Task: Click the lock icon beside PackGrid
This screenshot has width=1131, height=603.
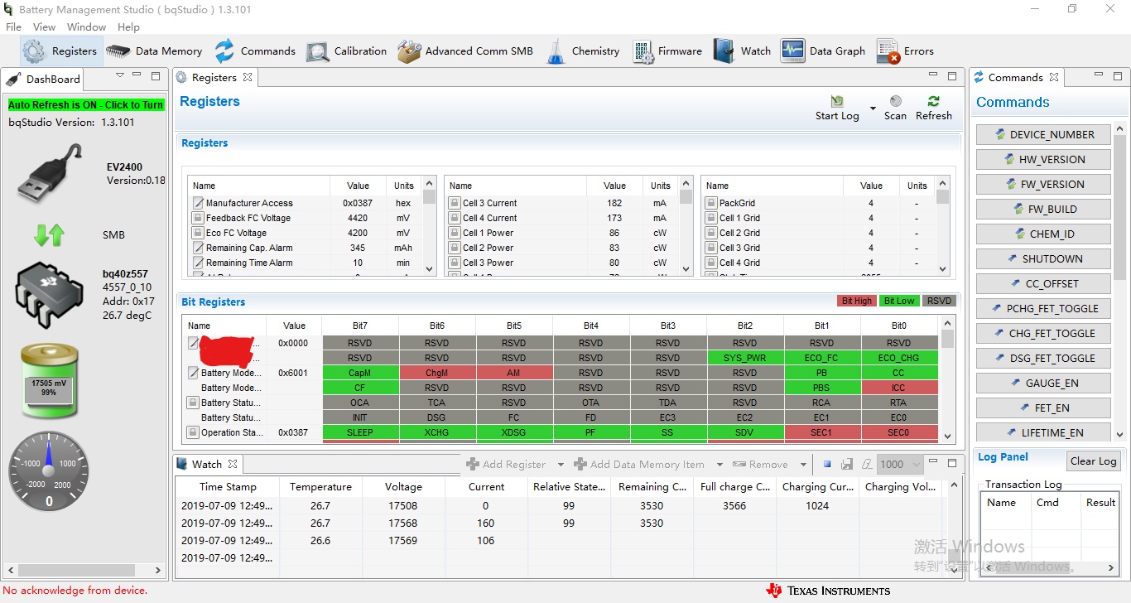Action: [x=711, y=203]
